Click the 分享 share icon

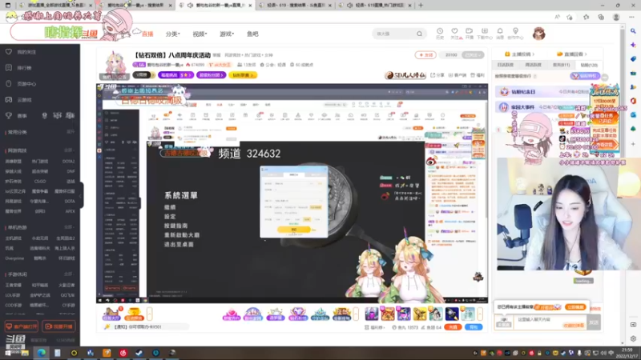coord(437,75)
